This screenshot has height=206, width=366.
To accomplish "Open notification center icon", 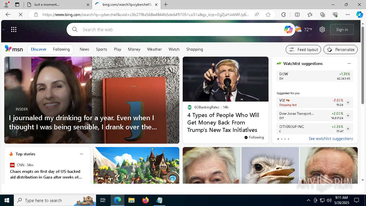I will coord(357,200).
